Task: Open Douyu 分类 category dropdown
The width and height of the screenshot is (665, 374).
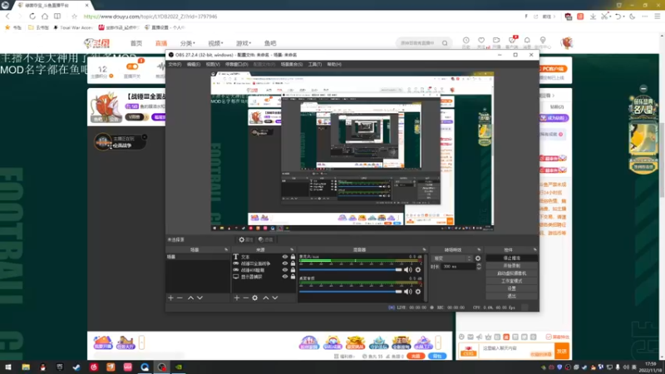Action: 188,43
